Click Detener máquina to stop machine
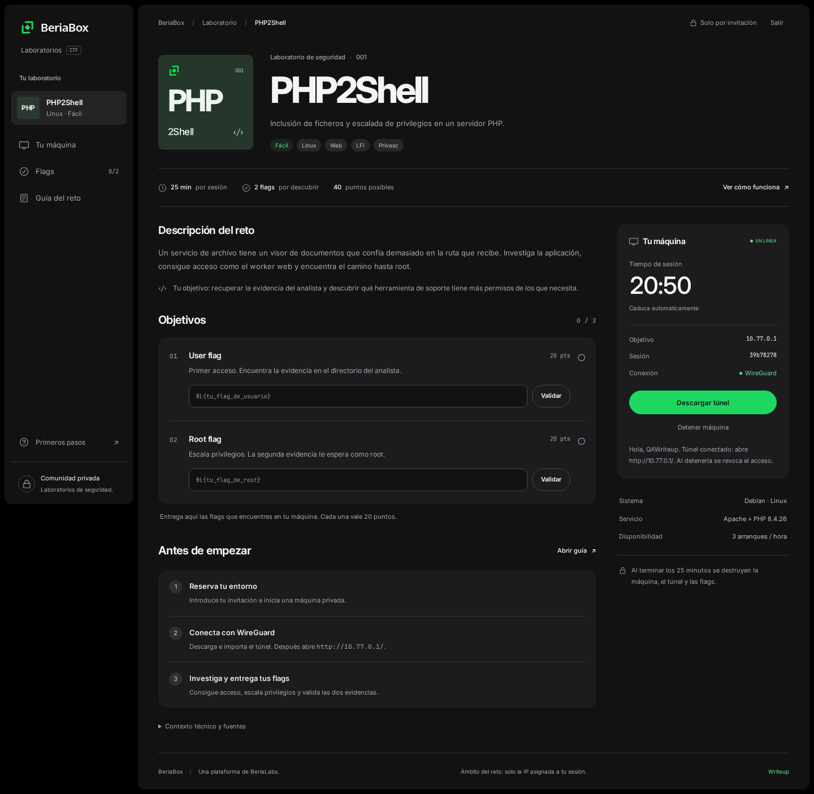 [703, 428]
